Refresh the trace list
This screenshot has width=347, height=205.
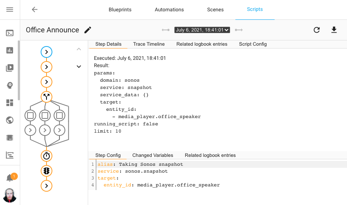pos(317,30)
